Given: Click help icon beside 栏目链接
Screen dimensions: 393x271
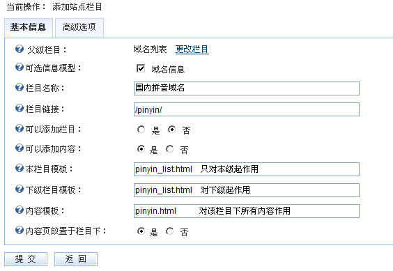Looking at the screenshot, I should pyautogui.click(x=20, y=108).
